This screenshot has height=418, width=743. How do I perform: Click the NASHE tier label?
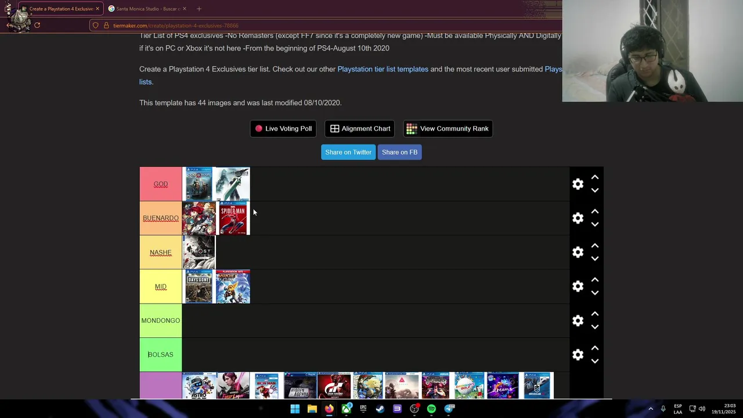point(161,253)
